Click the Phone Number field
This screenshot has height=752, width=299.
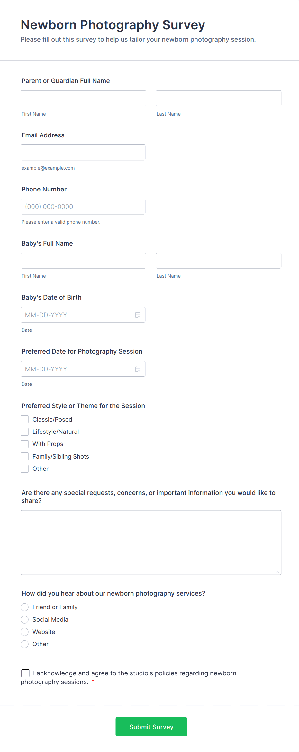click(x=83, y=207)
